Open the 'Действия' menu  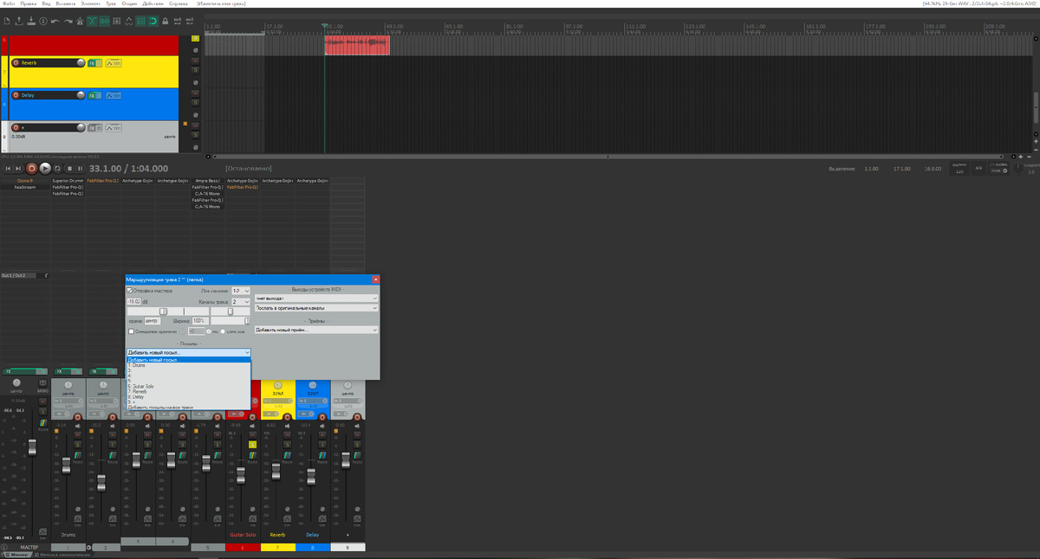click(153, 4)
